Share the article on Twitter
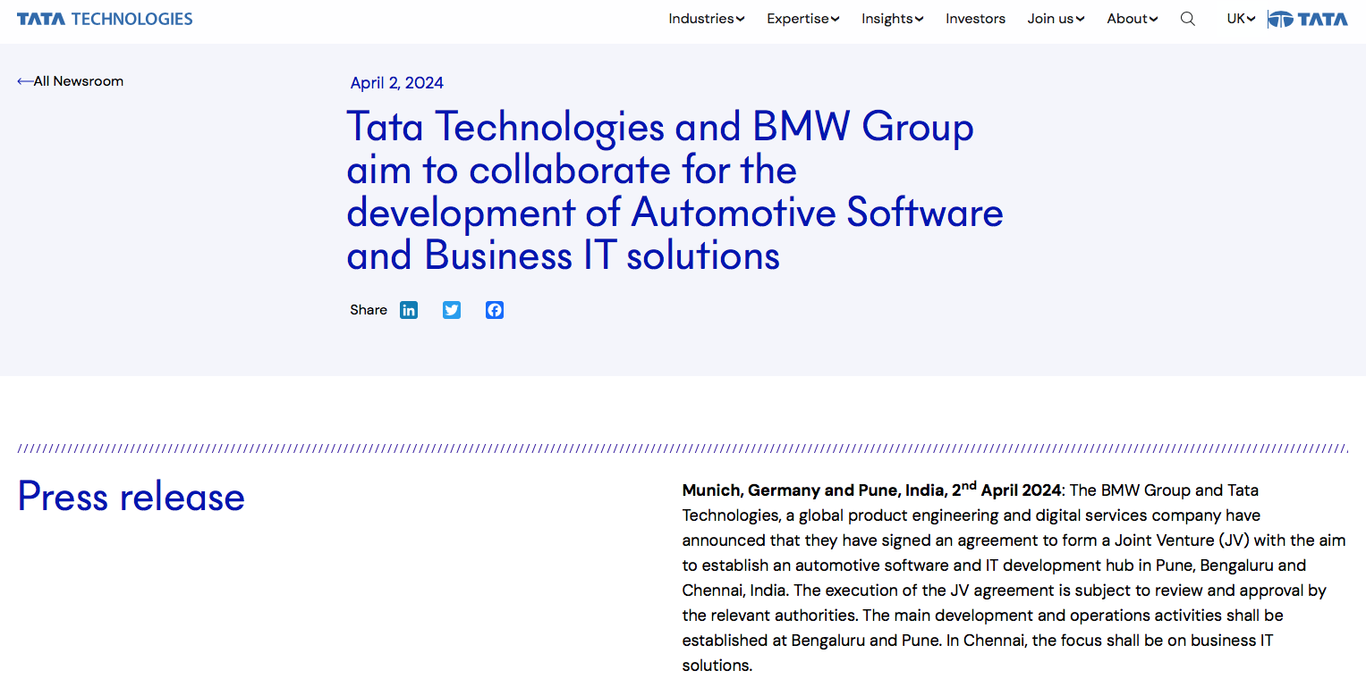This screenshot has width=1366, height=687. point(452,310)
